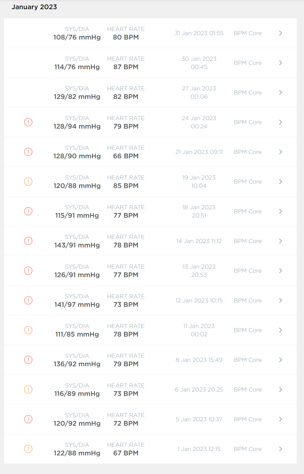Click the red warning icon for 141/97 mmHg
Screen dimensions: 304x474
(28, 301)
